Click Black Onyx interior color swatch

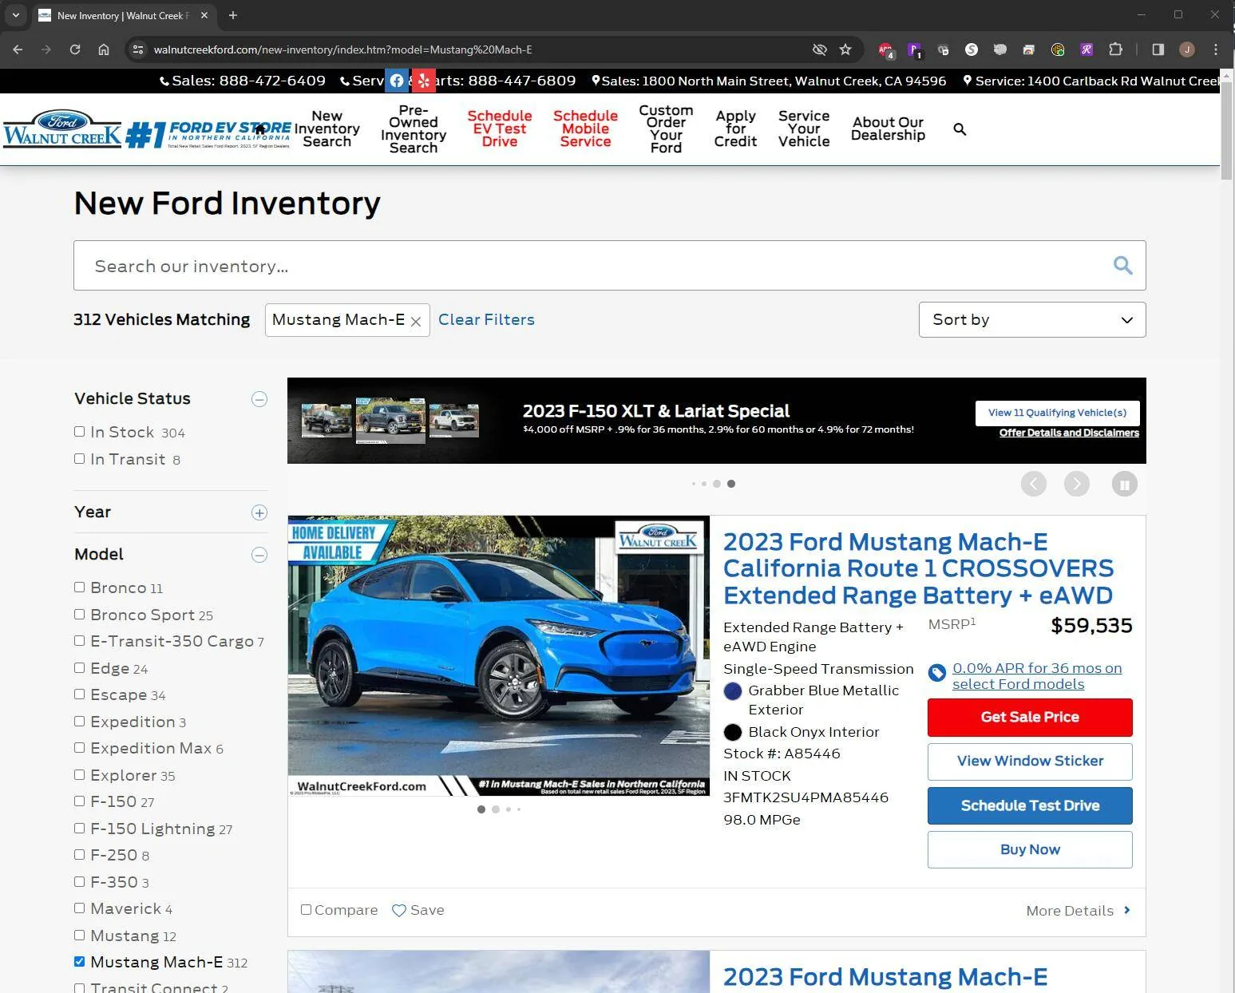[733, 732]
